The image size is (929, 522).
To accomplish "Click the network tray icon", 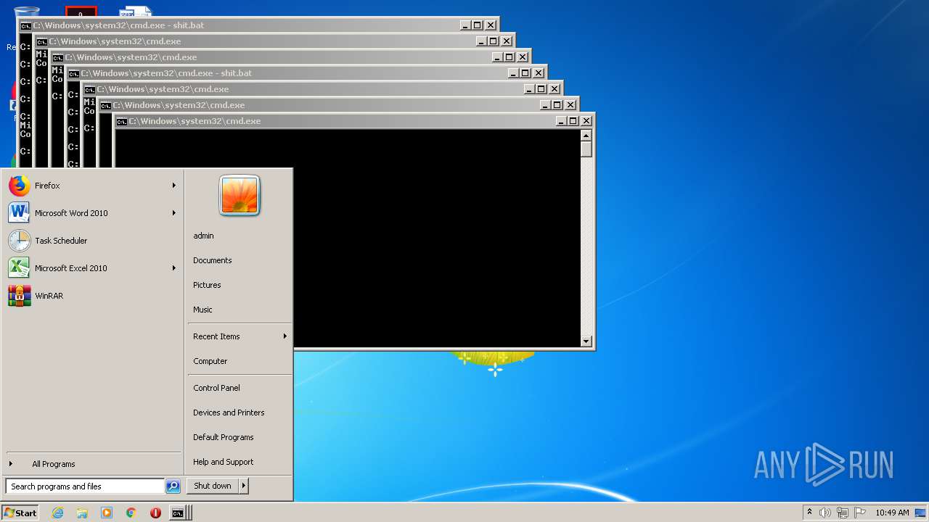I will click(x=843, y=513).
